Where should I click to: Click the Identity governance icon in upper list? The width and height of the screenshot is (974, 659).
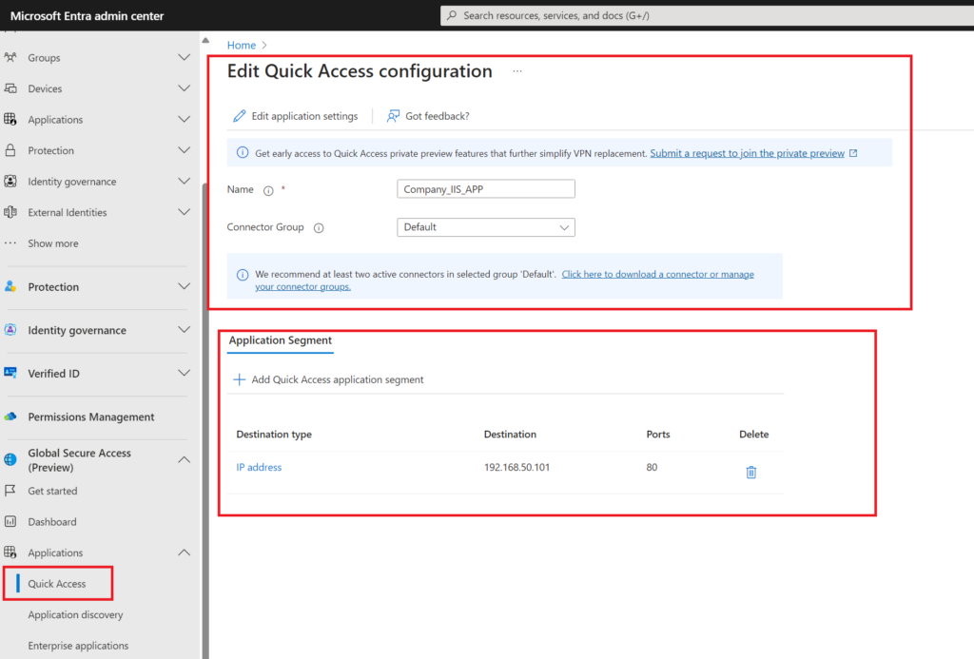[10, 182]
